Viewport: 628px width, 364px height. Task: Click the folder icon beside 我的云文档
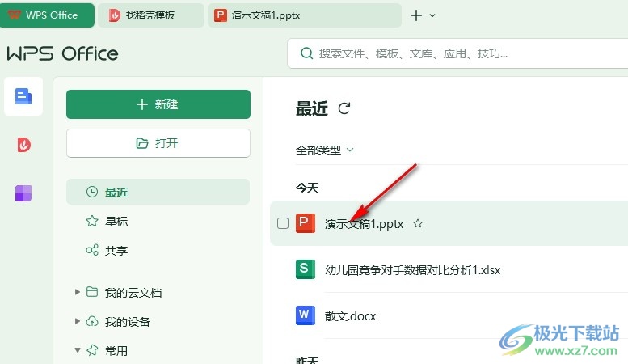point(92,292)
